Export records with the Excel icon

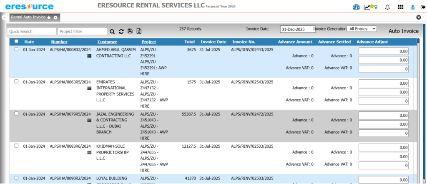click(x=139, y=31)
